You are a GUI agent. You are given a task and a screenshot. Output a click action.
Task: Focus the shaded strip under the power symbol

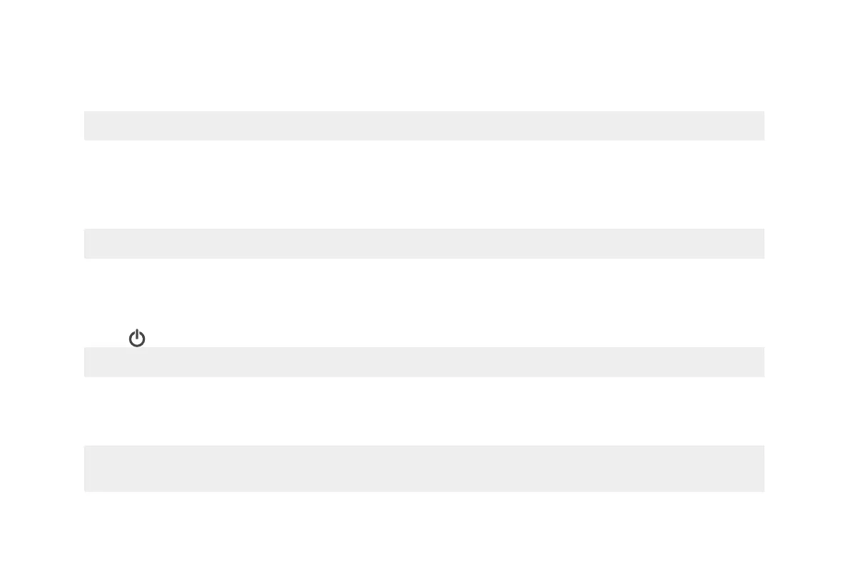click(424, 362)
